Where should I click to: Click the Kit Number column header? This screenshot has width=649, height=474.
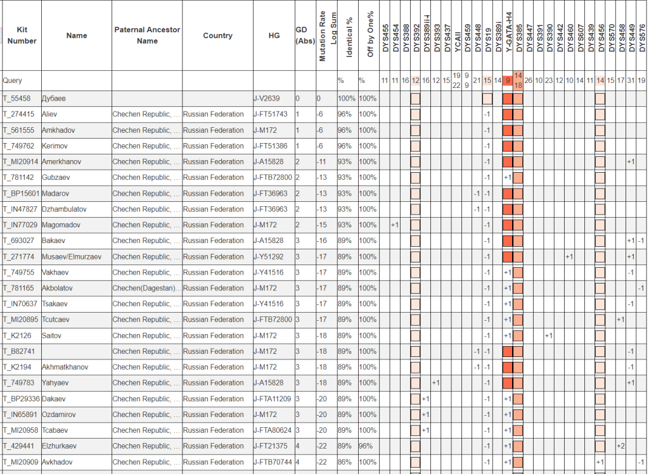[22, 35]
